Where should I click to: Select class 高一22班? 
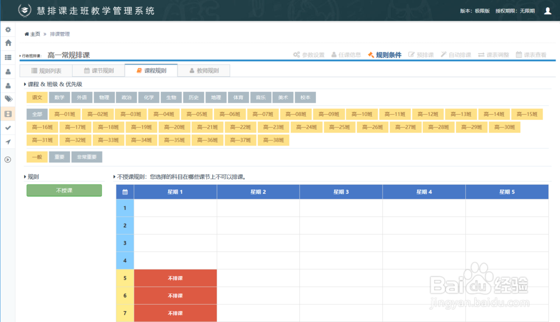click(x=240, y=127)
